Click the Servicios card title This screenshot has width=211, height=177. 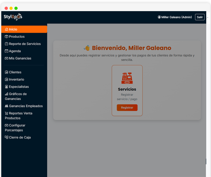pyautogui.click(x=127, y=89)
